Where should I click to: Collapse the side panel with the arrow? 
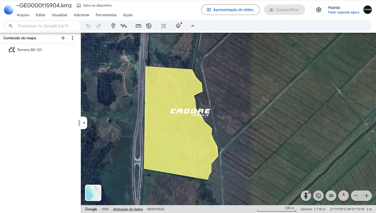click(x=84, y=123)
